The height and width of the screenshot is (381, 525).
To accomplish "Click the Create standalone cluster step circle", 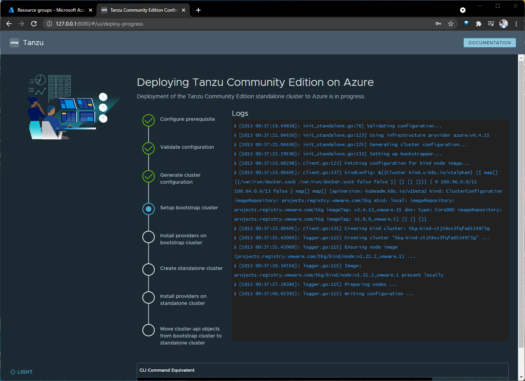I will pos(149,270).
